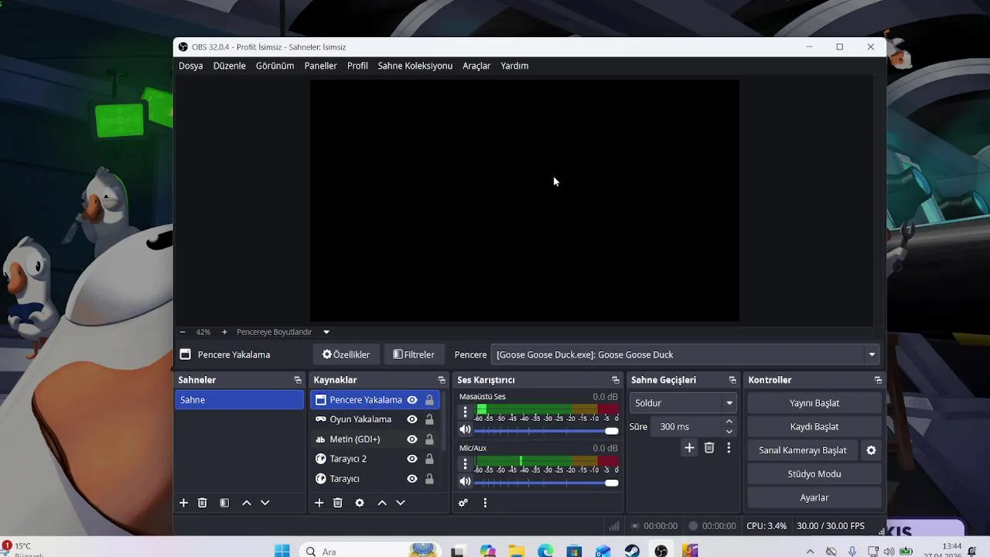Add a new source in Kaynaklar panel
This screenshot has height=557, width=990.
tap(319, 503)
